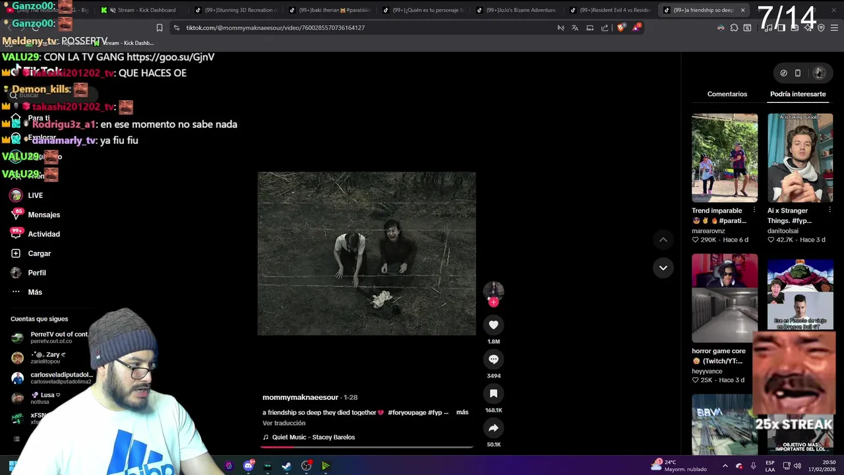This screenshot has height=475, width=844.
Task: Switch to '¿Quién es tu personaje' browser tab
Action: point(425,10)
